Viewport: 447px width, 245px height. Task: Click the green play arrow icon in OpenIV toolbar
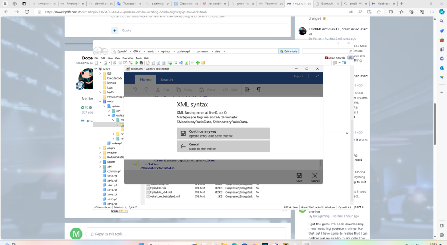coord(136,63)
